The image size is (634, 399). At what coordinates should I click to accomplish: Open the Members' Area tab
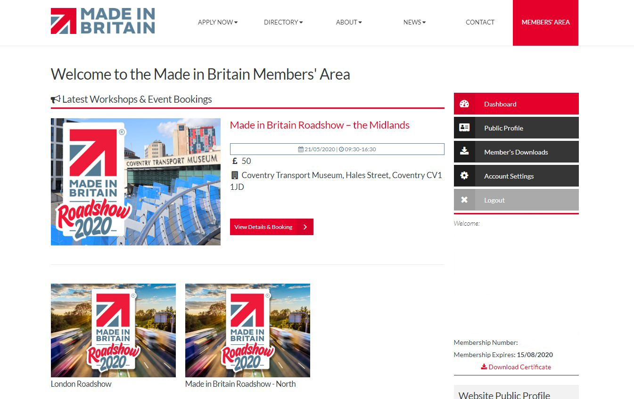tap(545, 23)
